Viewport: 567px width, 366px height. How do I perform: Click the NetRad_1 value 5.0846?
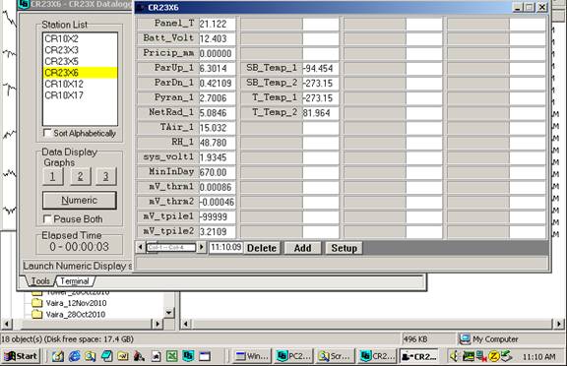click(217, 113)
